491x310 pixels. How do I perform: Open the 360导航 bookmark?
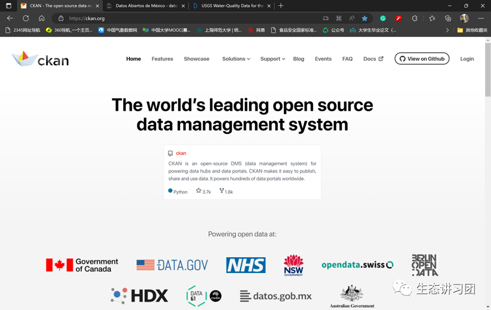click(x=69, y=30)
